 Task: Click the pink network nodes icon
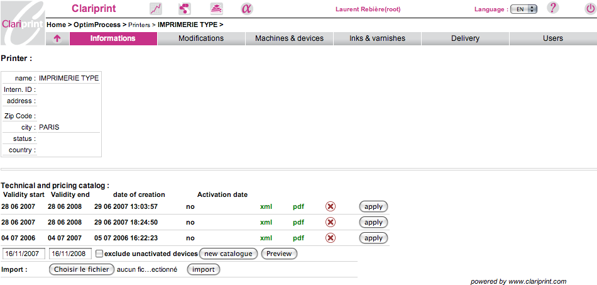[184, 9]
